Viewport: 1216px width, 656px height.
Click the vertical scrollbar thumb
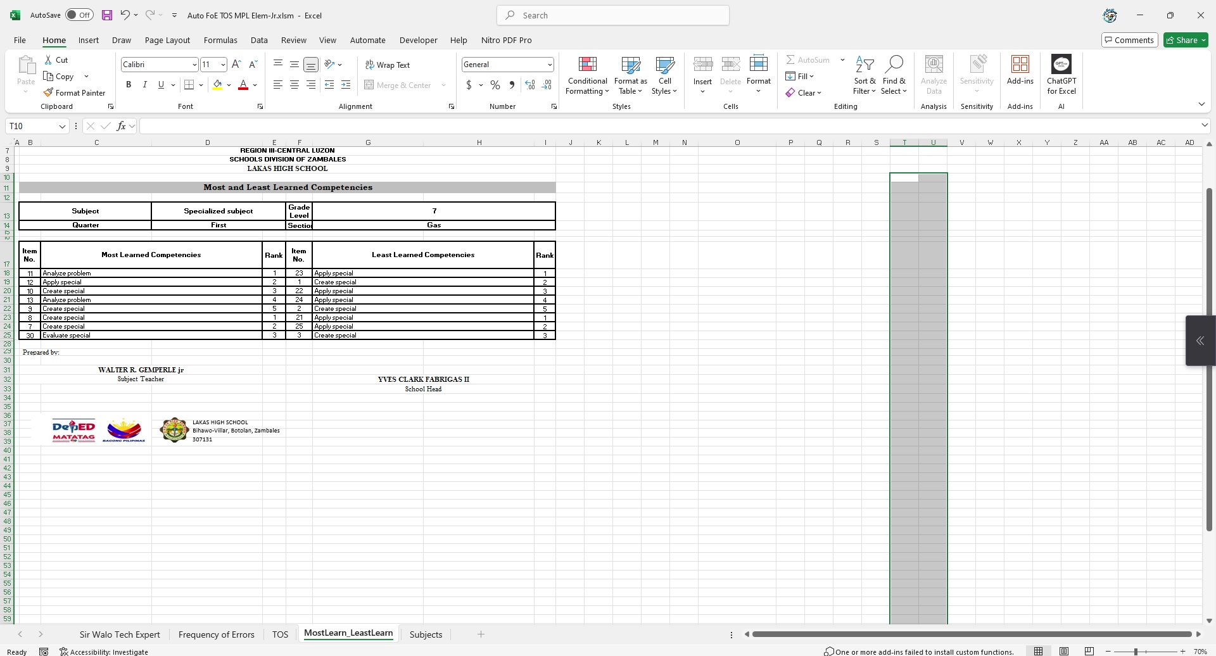(1209, 359)
